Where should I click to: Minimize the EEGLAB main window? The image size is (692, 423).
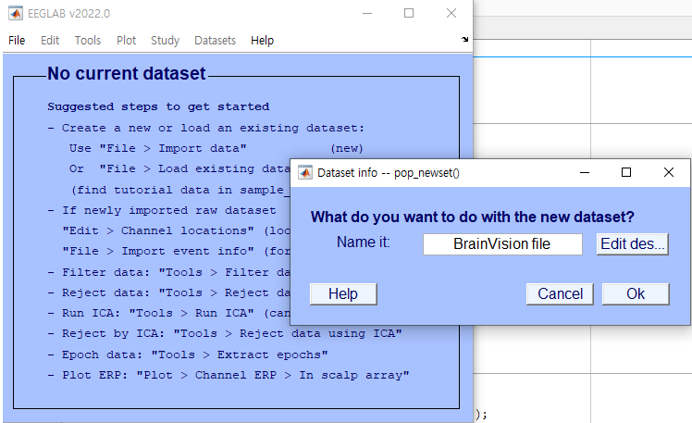point(367,13)
